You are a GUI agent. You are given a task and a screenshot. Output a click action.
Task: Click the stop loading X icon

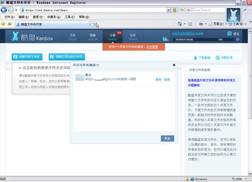188,10
